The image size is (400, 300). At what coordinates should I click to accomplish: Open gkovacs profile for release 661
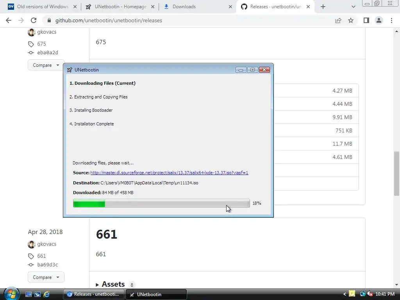(47, 244)
